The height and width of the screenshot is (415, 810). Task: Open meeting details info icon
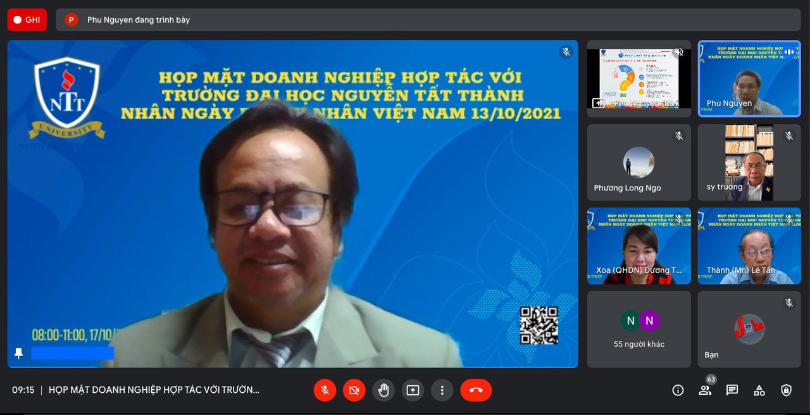(678, 390)
